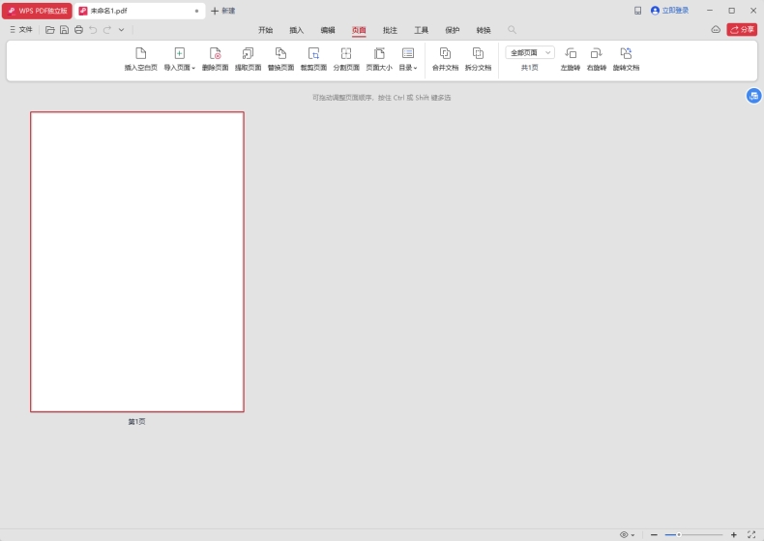Rotate the page left (左旋转)
Viewport: 764px width, 541px height.
(x=571, y=54)
